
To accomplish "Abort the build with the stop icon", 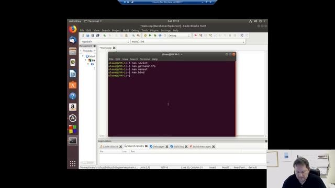I will [165, 36].
